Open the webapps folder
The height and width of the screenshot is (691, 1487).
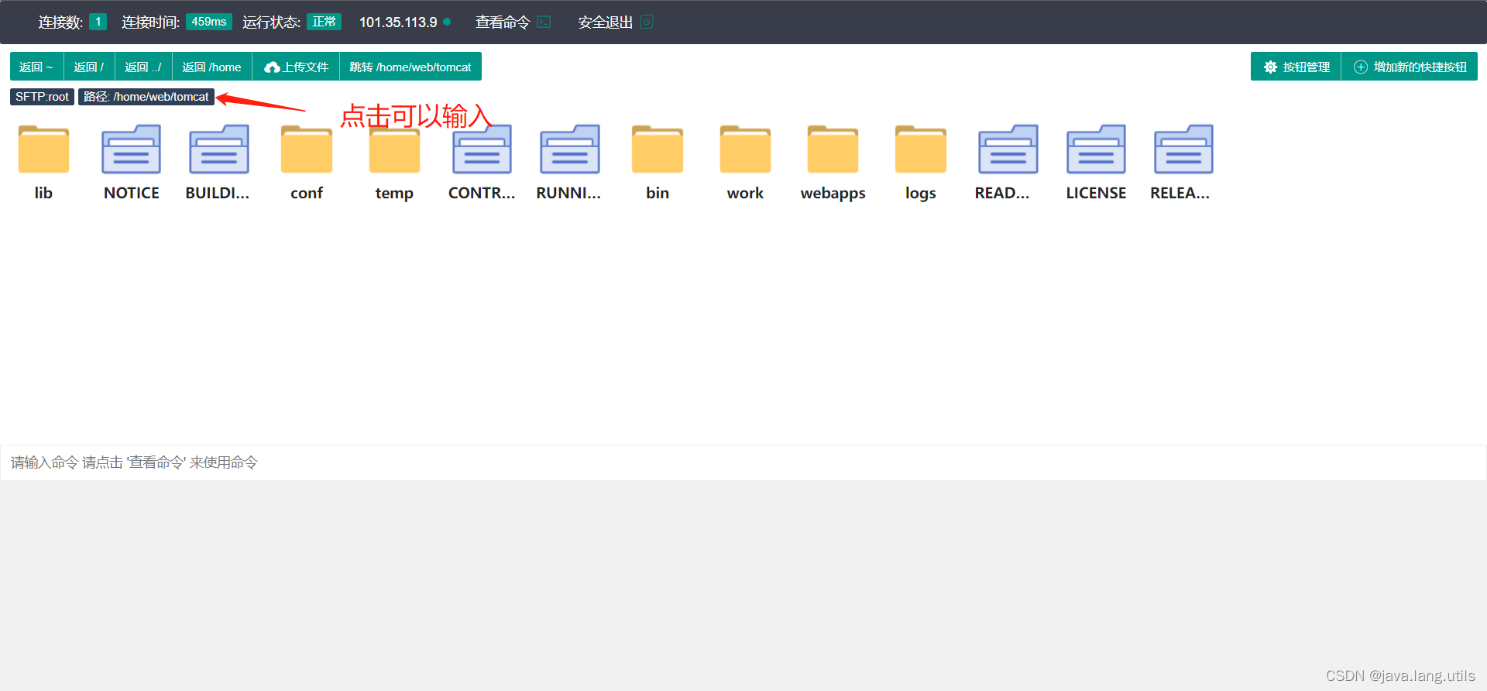(833, 149)
